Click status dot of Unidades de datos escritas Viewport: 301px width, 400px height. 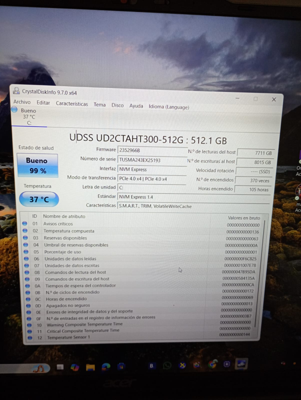tap(27, 266)
